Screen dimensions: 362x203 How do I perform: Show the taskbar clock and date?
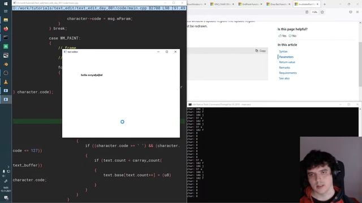pos(6,189)
